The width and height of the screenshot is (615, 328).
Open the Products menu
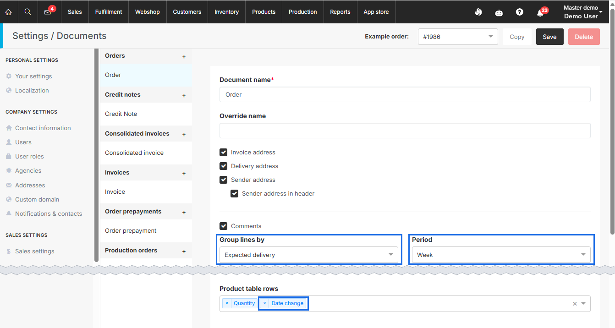[264, 12]
